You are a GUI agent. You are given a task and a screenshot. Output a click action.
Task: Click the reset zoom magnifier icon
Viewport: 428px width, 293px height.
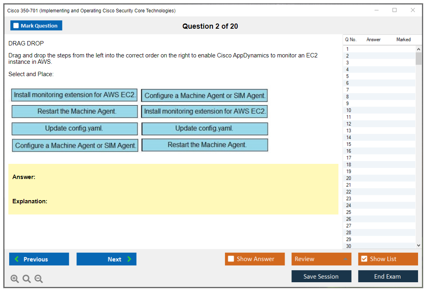[x=27, y=279]
